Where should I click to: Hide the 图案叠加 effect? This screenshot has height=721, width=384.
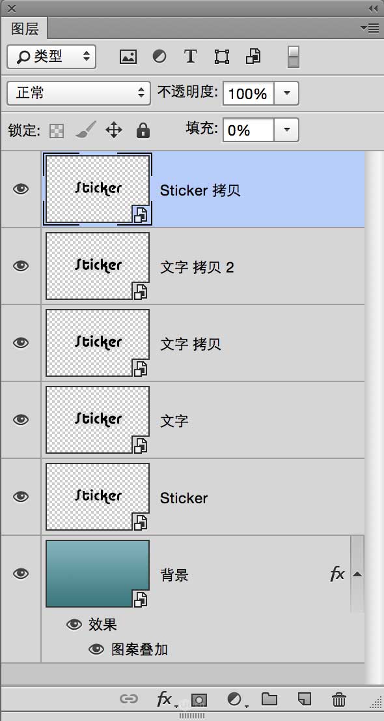[x=96, y=649]
